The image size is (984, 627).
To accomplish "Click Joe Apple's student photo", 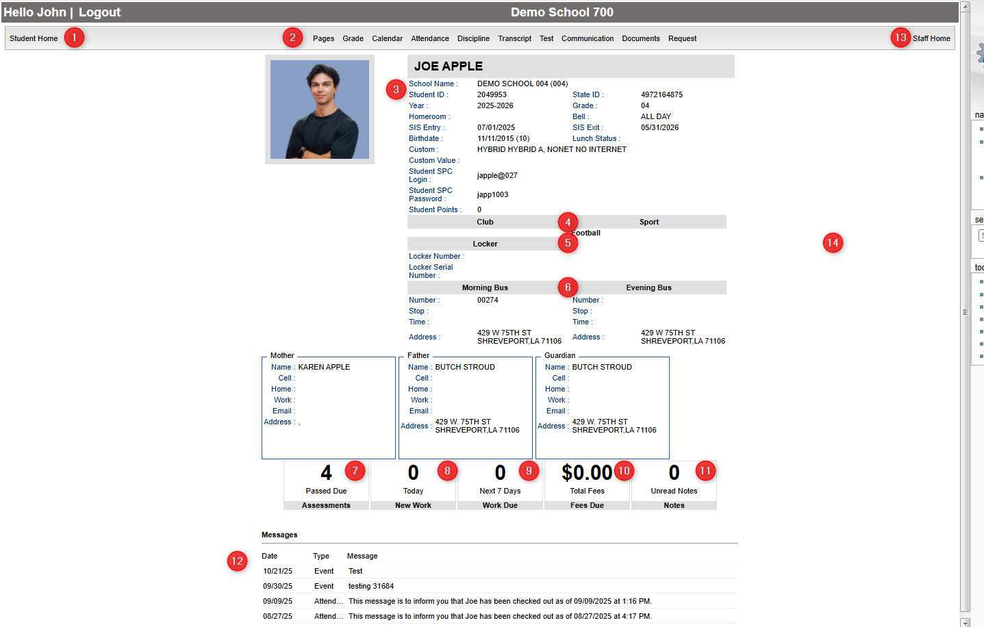I will pyautogui.click(x=319, y=110).
